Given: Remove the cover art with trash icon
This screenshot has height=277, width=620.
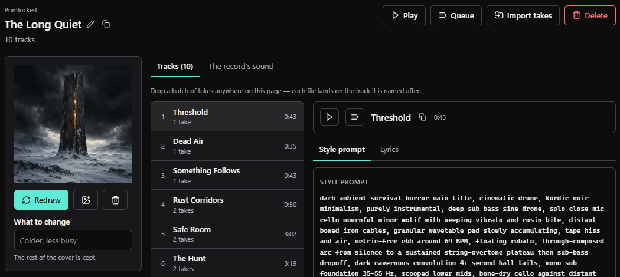Looking at the screenshot, I should coord(115,200).
